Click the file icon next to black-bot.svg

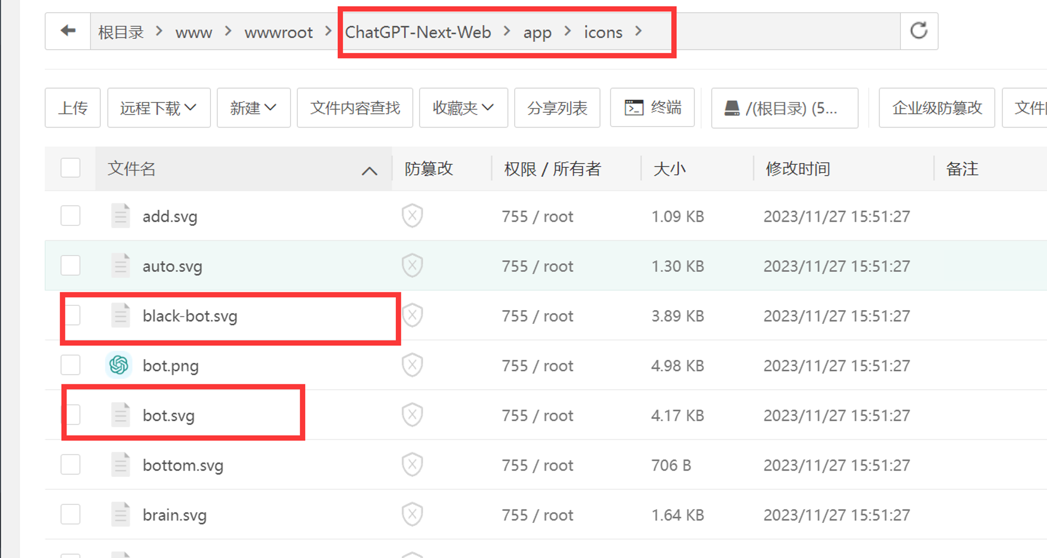tap(120, 316)
